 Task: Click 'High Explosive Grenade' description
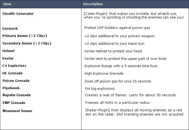[104, 73]
